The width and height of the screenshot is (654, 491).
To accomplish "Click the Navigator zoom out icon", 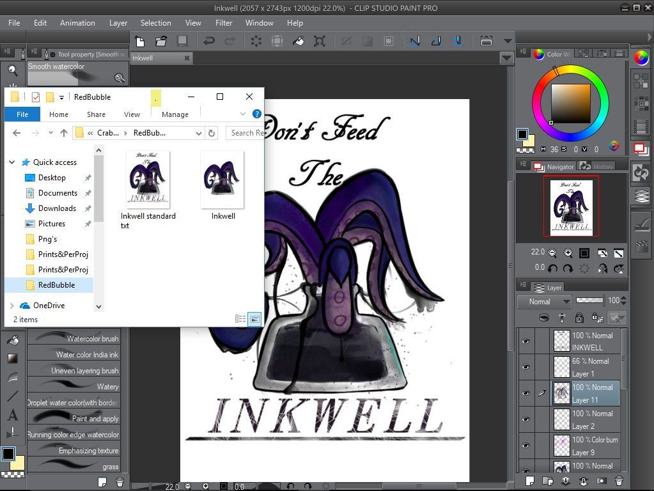I will coord(552,253).
